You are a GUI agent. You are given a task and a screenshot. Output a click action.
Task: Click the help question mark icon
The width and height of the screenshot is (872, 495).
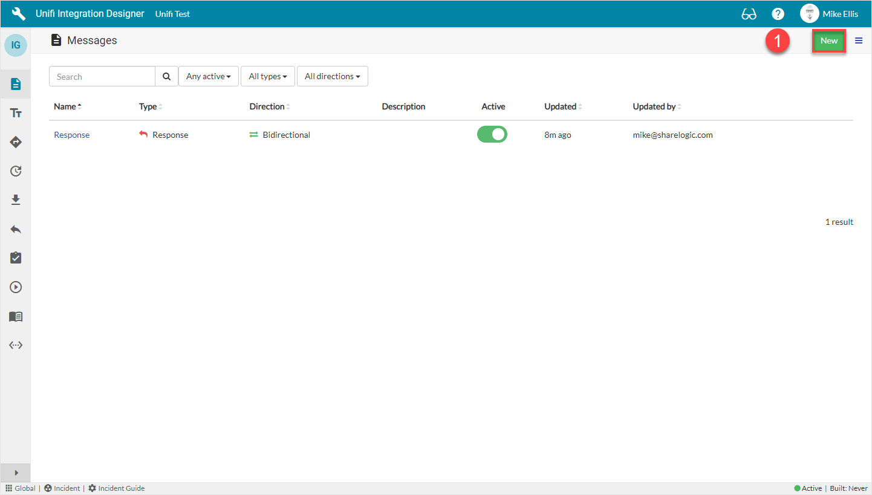coord(778,13)
